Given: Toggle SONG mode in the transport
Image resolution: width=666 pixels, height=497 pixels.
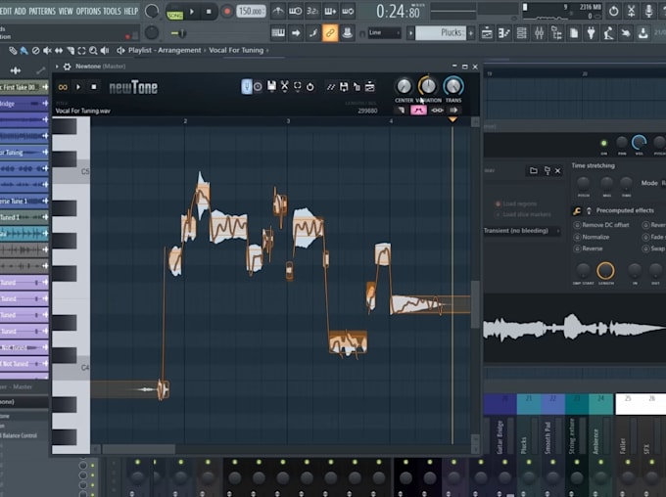Looking at the screenshot, I should coord(174,15).
